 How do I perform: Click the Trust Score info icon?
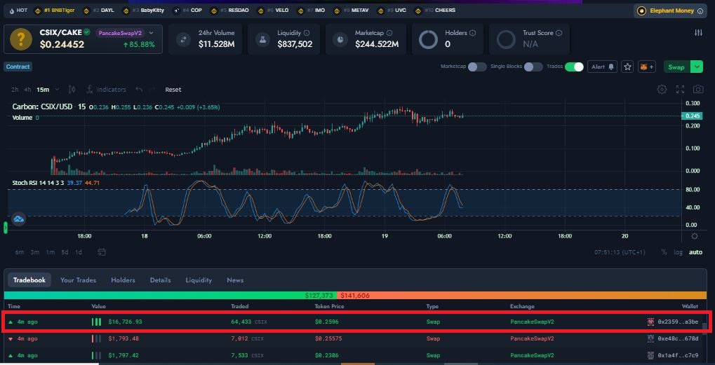point(559,33)
